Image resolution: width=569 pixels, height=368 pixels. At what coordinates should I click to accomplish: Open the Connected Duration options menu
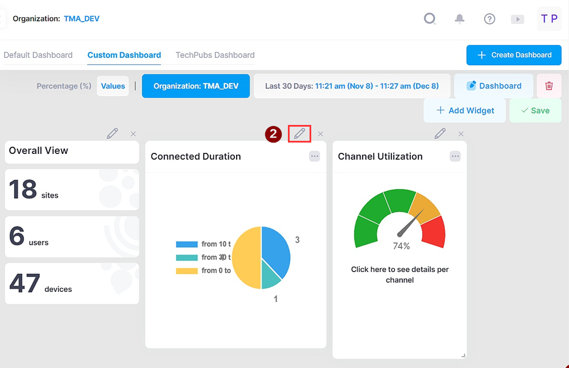[x=315, y=156]
